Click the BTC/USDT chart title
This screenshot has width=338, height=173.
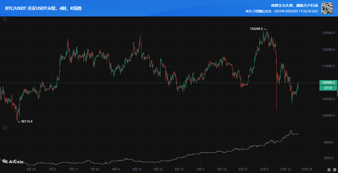coord(43,8)
